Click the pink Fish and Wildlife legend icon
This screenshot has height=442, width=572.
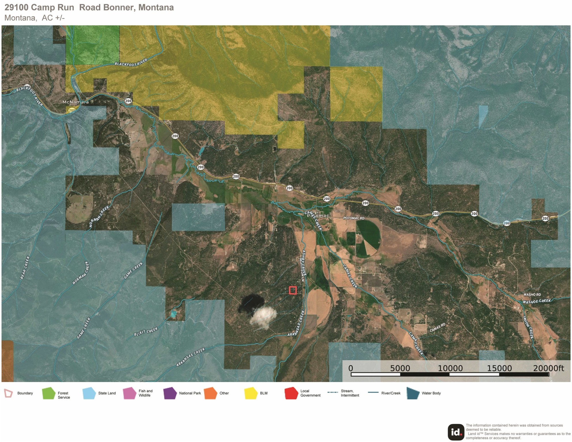[x=129, y=393]
